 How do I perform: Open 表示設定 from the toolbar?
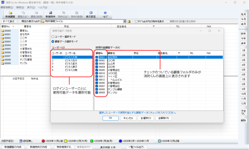coord(91,14)
